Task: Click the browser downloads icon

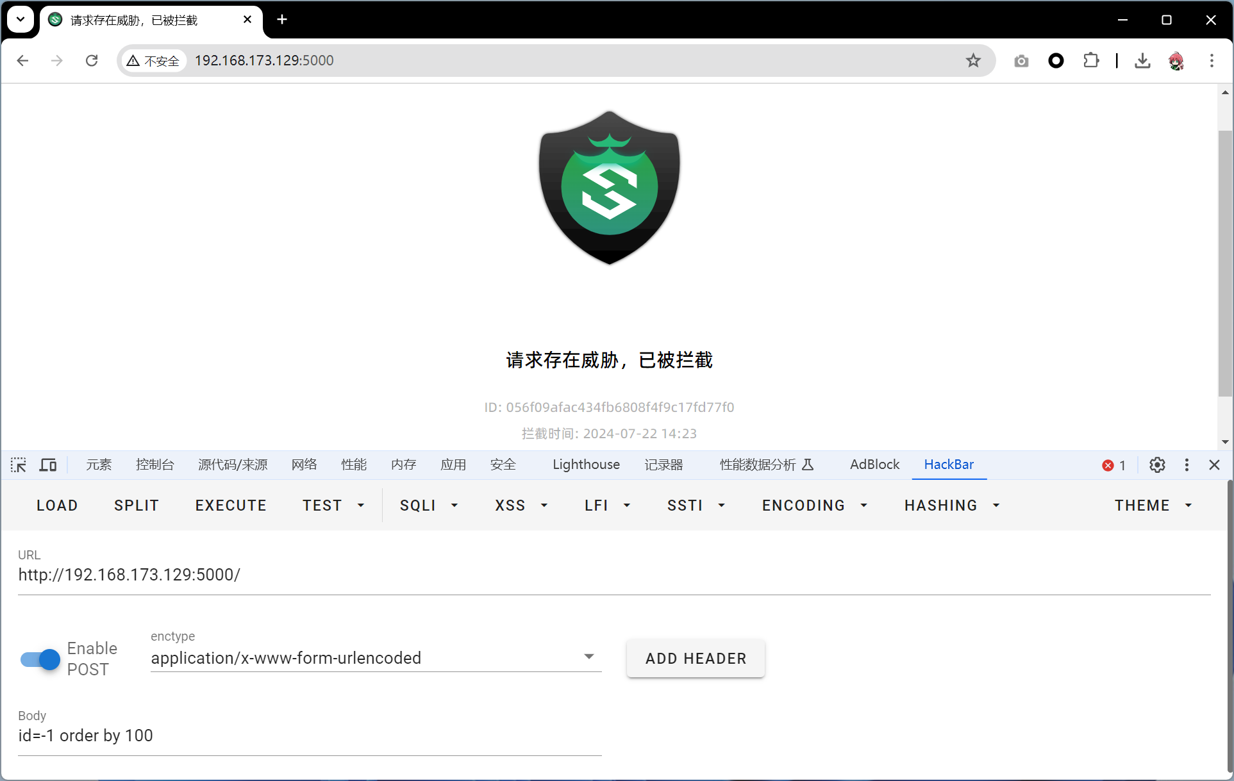Action: pyautogui.click(x=1142, y=61)
